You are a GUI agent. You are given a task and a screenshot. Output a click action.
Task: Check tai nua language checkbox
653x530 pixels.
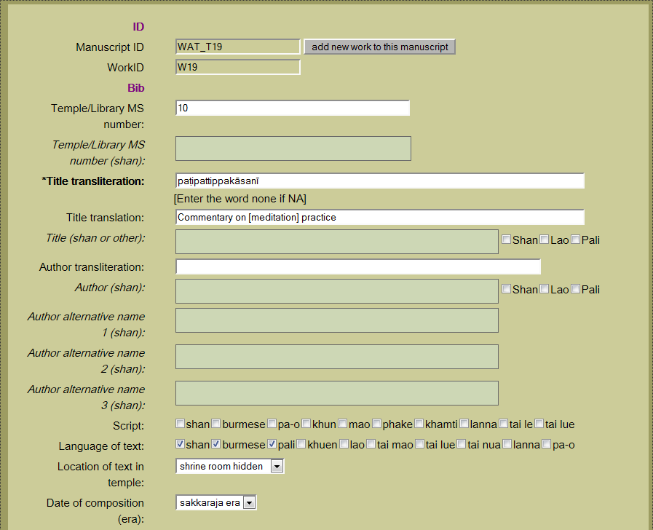click(462, 444)
